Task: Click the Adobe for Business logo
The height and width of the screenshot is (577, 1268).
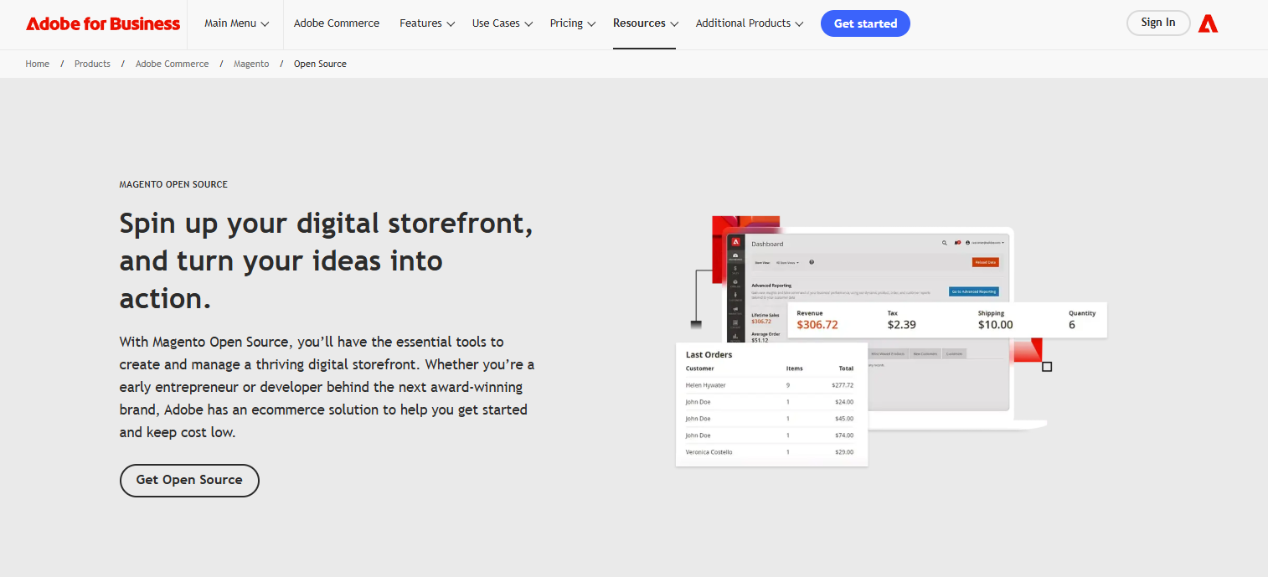Action: click(x=103, y=23)
